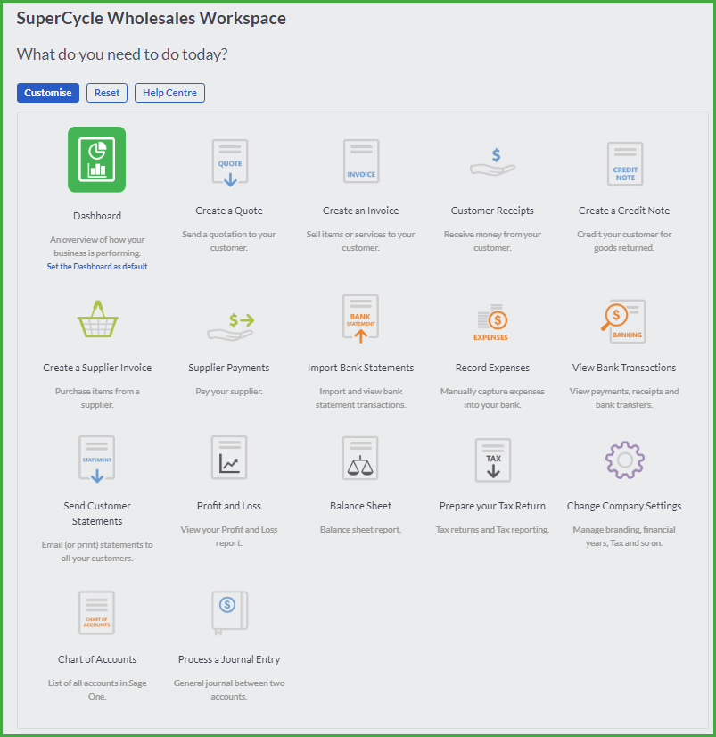716x737 pixels.
Task: Open the Send Customer Statements icon
Action: [97, 460]
